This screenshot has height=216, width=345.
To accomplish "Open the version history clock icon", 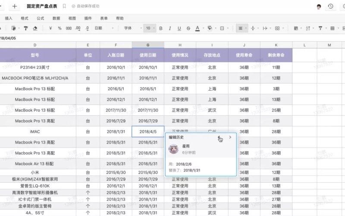I will point(330,6).
